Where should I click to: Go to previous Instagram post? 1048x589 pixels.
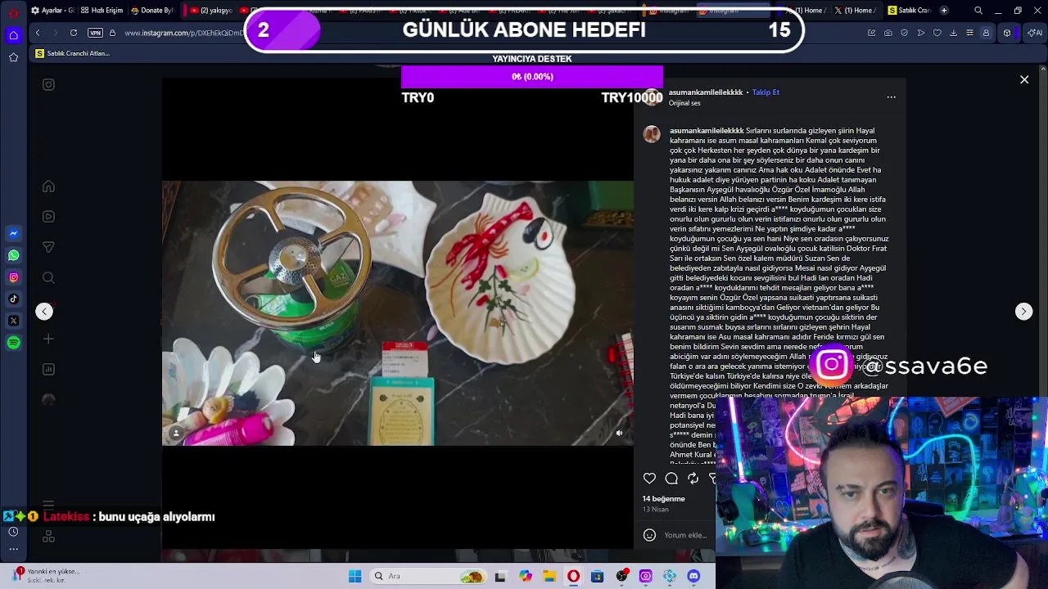pos(44,311)
